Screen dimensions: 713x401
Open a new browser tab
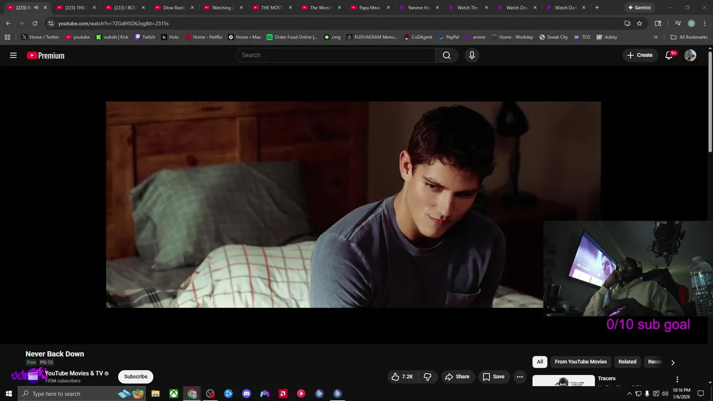tap(597, 8)
